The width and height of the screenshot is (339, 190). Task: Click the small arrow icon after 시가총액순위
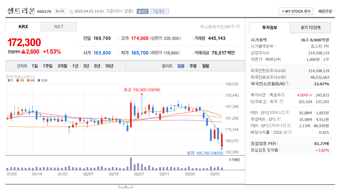point(275,46)
